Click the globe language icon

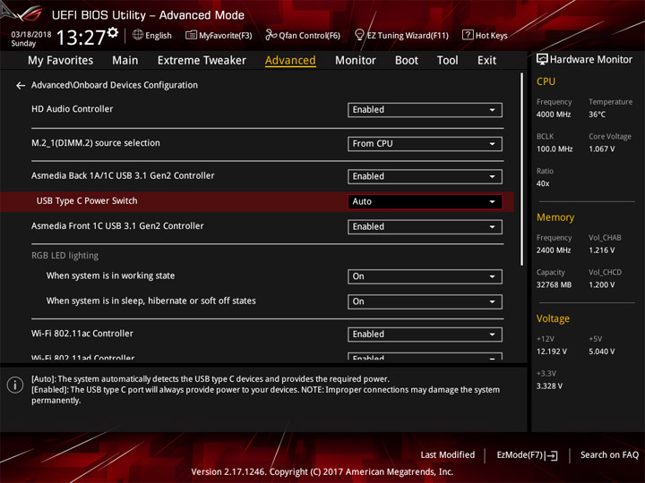[138, 35]
